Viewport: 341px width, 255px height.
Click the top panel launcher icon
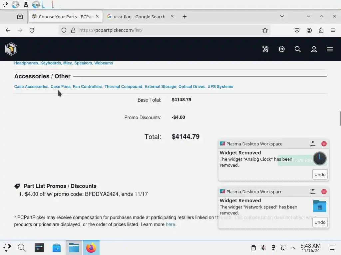[5, 4]
